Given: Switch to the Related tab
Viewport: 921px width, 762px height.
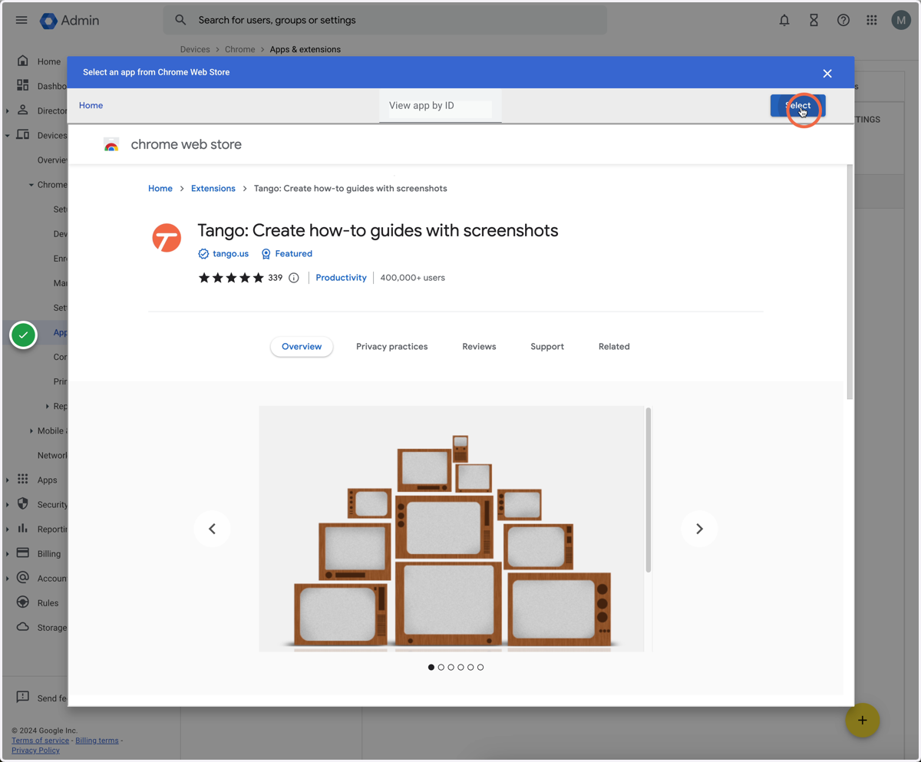Looking at the screenshot, I should [x=614, y=347].
